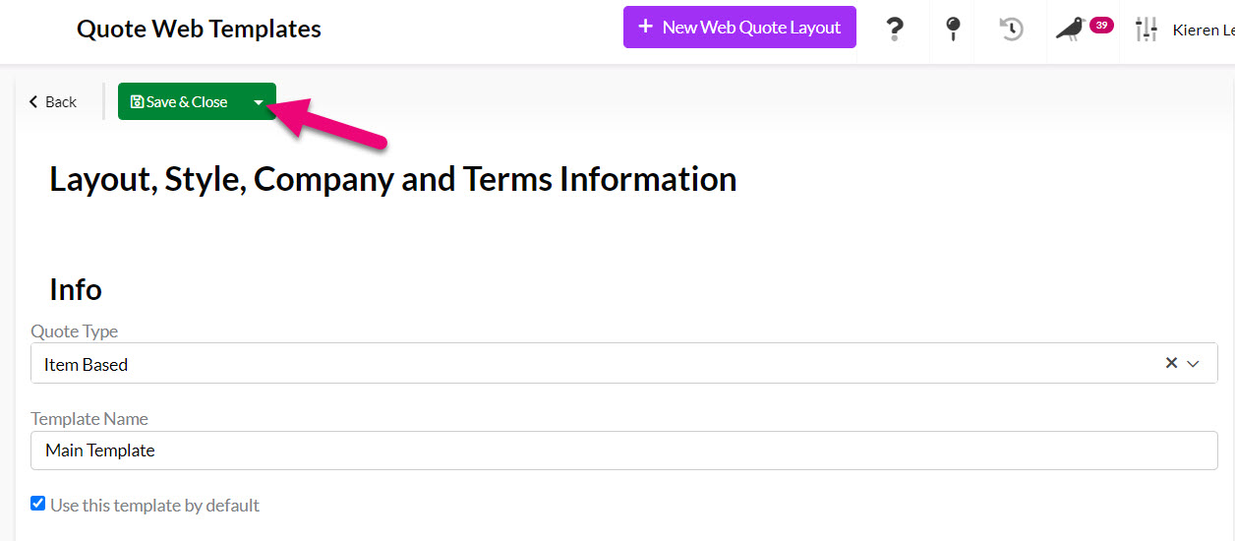
Task: Click the Use this template by default label
Action: (155, 506)
